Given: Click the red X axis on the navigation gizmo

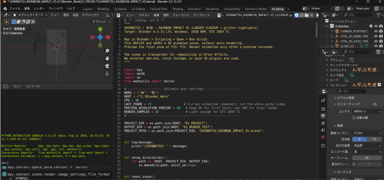Looking at the screenshot, I should click(x=108, y=37).
